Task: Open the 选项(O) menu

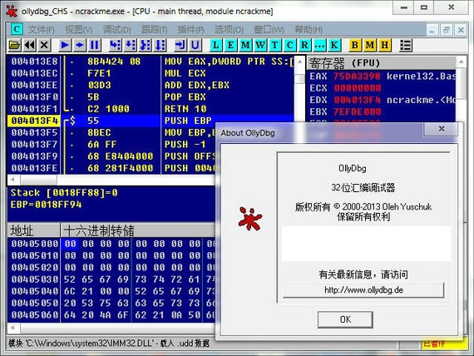Action: pos(229,30)
